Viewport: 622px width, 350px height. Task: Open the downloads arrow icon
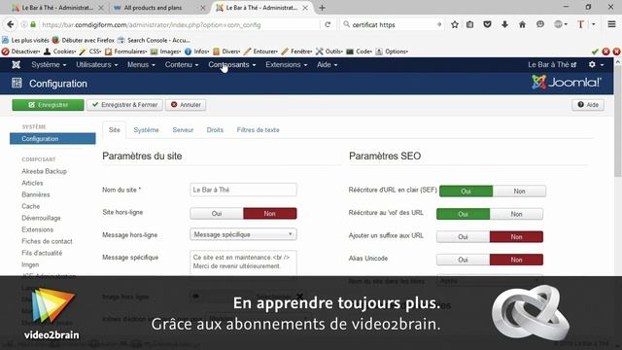tap(504, 24)
